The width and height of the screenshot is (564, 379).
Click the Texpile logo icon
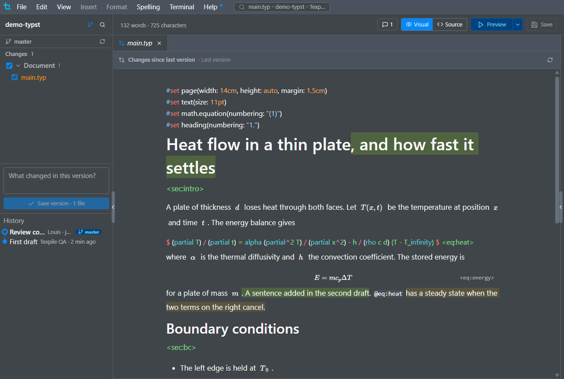pos(7,7)
